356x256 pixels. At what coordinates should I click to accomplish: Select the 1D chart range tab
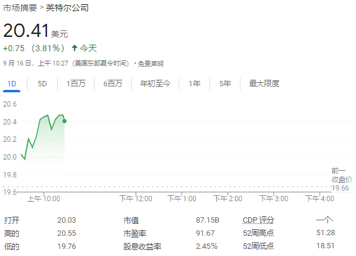(11, 83)
